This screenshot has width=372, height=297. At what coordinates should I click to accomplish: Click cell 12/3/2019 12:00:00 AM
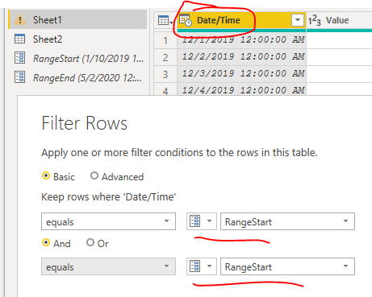click(242, 74)
